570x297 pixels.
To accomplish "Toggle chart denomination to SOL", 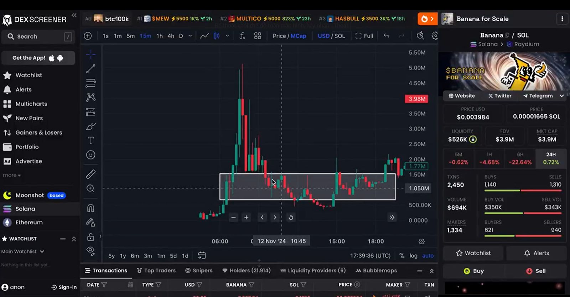I will click(340, 36).
